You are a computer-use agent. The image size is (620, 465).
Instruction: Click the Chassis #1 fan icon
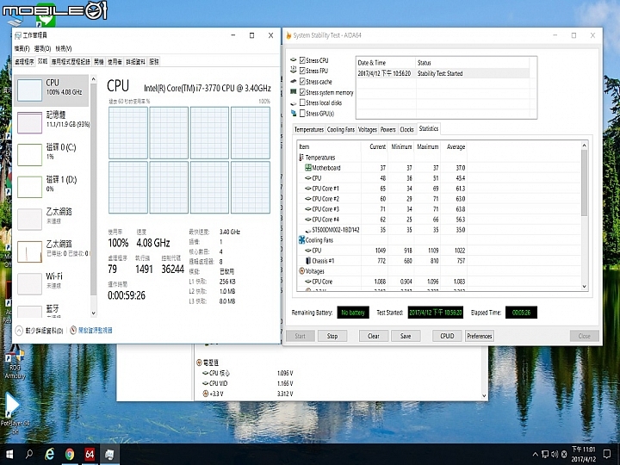click(x=308, y=261)
